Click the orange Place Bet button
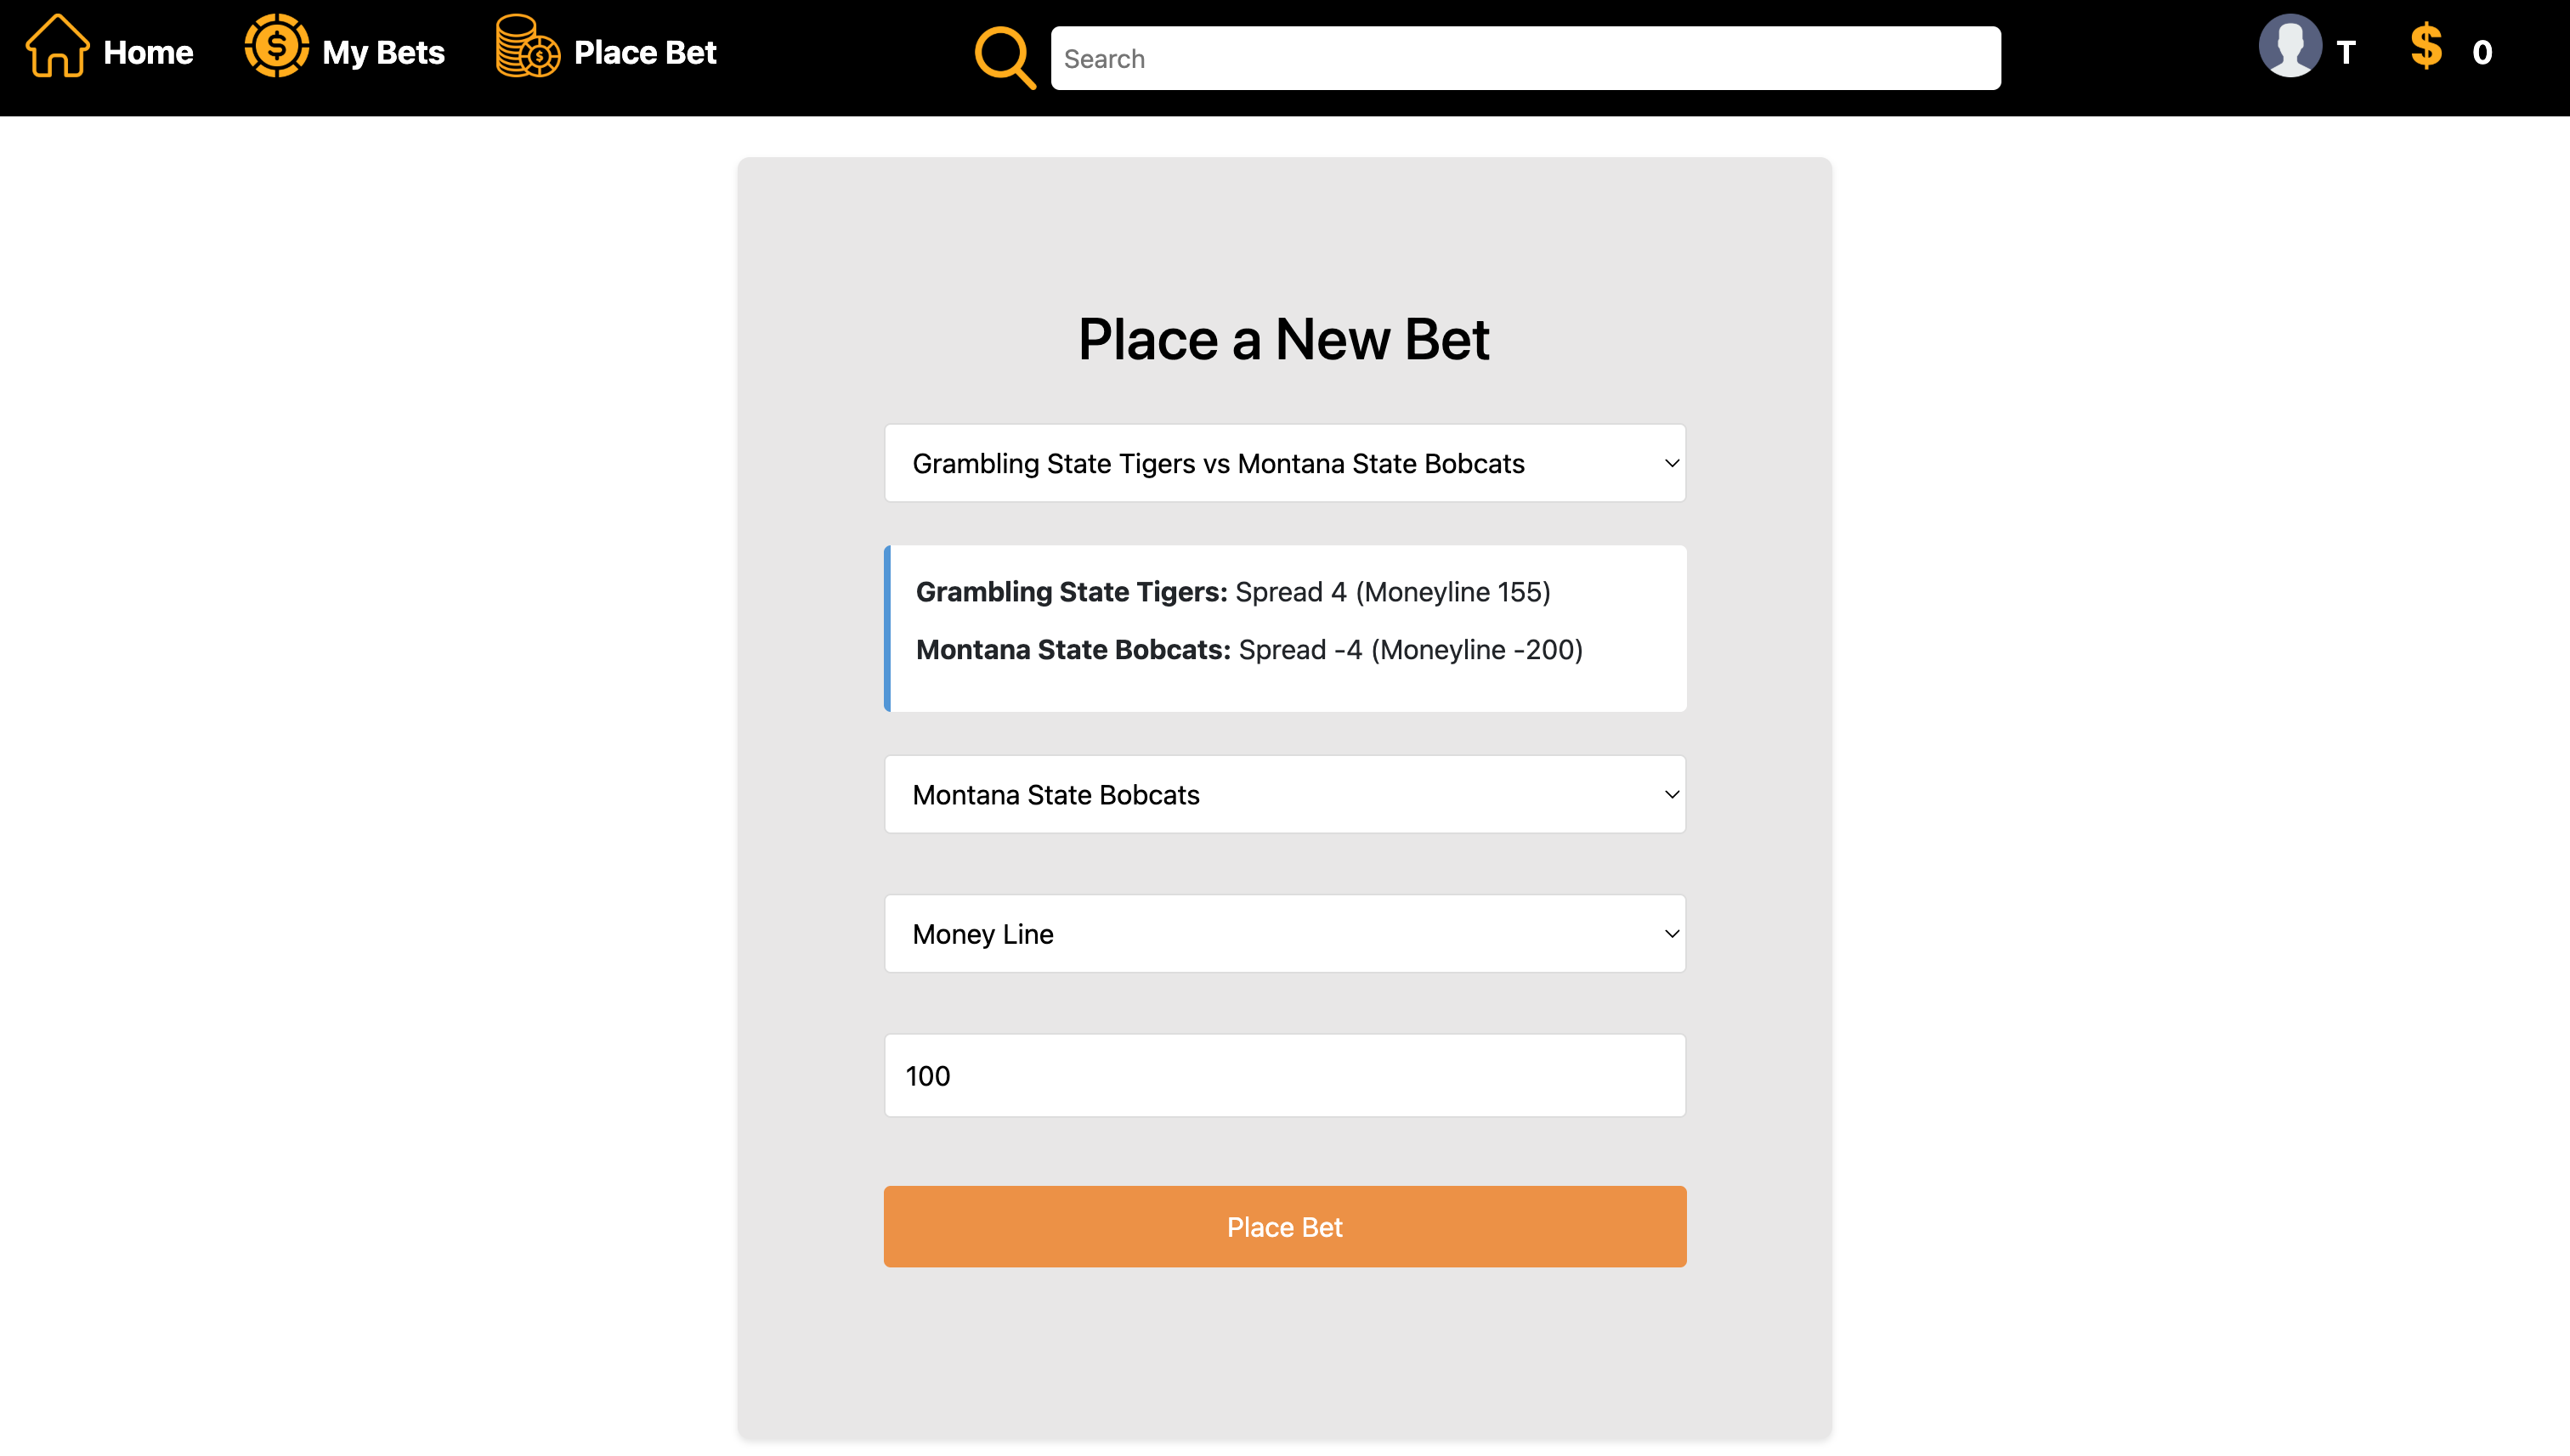This screenshot has width=2570, height=1456. 1284,1226
